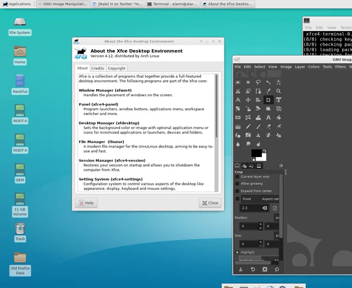The height and width of the screenshot is (288, 352).
Task: Select the Eraser tool in GIMP
Action: point(269,126)
